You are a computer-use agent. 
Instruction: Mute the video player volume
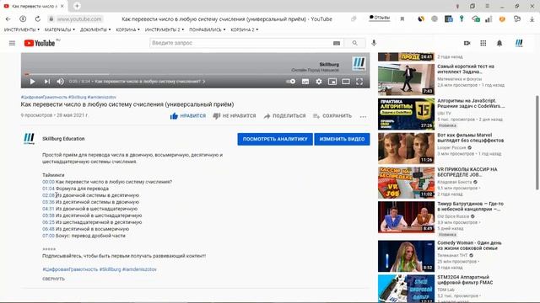coord(60,82)
